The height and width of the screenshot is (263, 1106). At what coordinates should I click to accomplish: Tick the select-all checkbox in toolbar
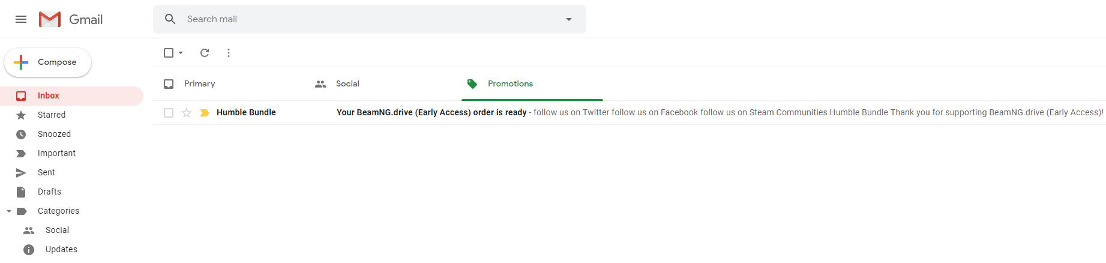[x=169, y=53]
